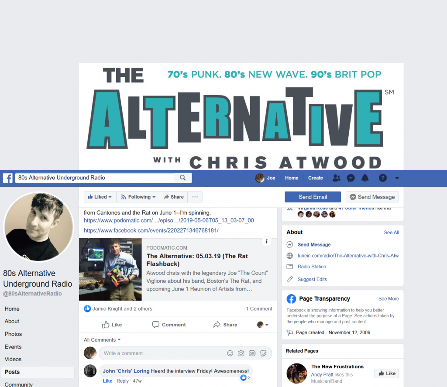Click the search magnifier icon

pos(183,178)
